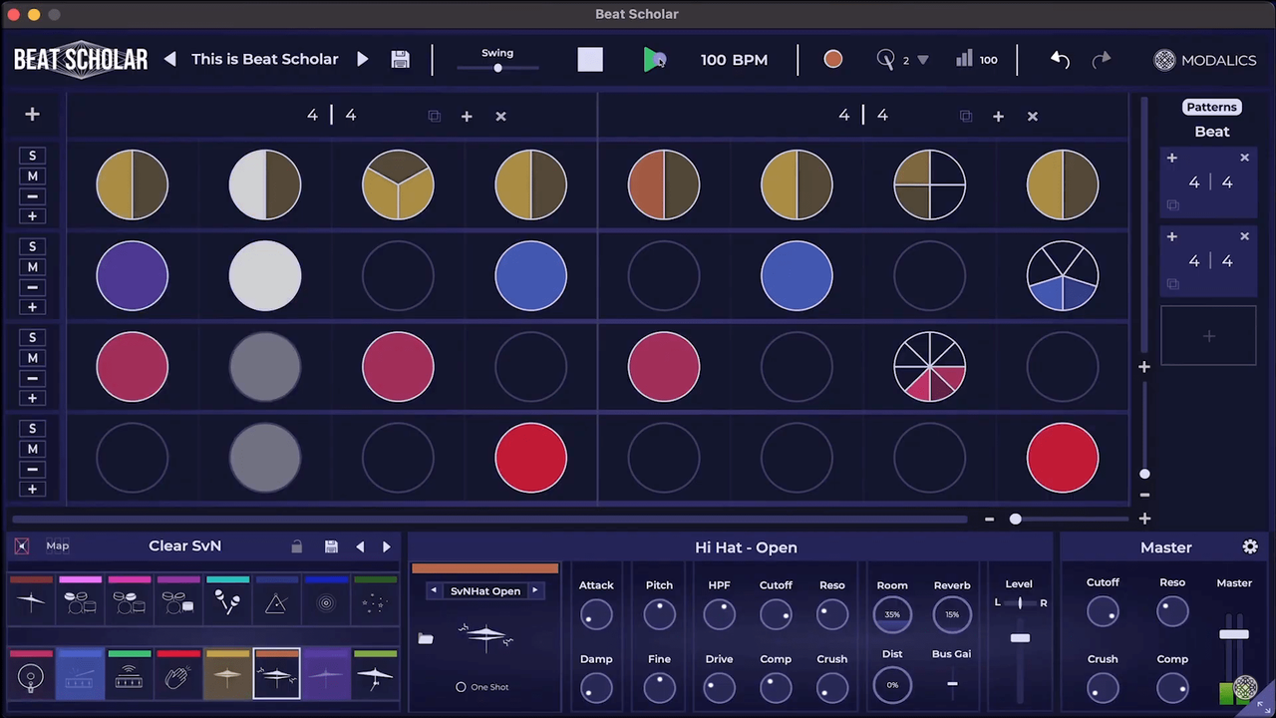Select the open hi-hat pad with orange strip
Viewport: 1276px width, 718px height.
pyautogui.click(x=276, y=674)
